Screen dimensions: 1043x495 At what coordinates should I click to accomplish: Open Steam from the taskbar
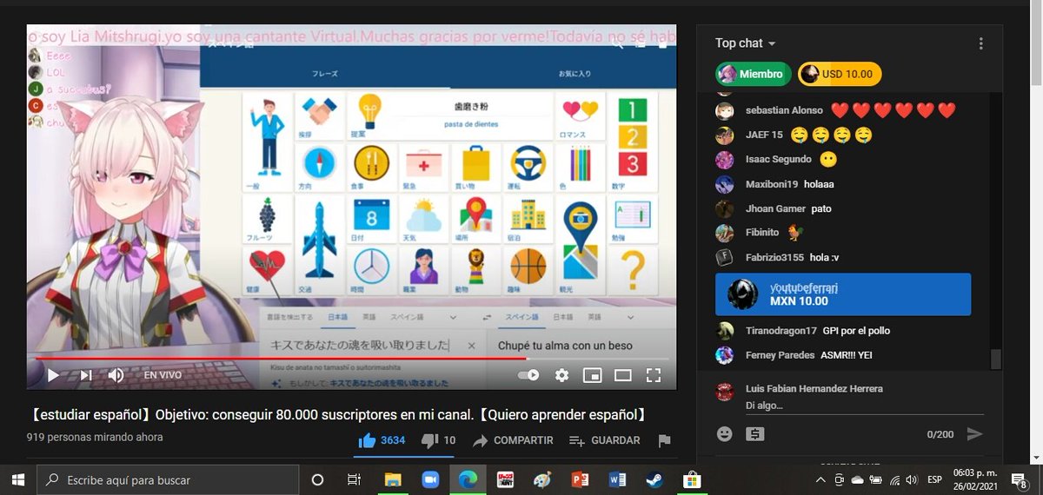pos(654,479)
